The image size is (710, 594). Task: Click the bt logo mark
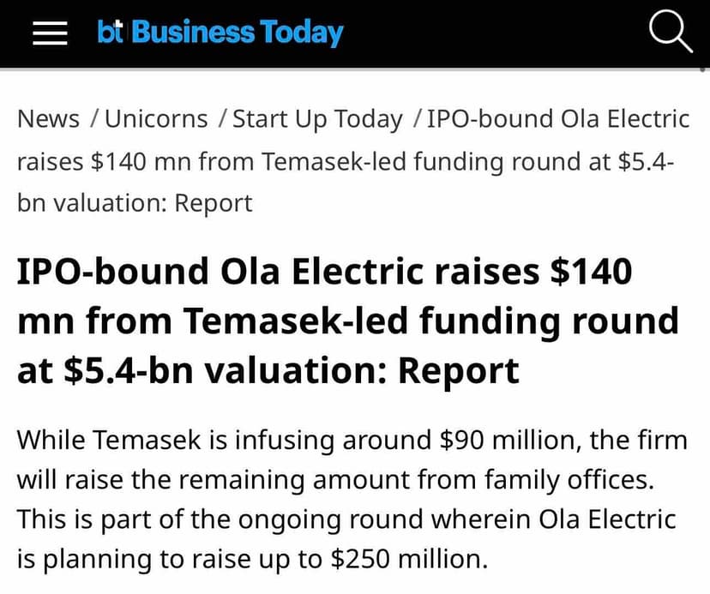[112, 33]
